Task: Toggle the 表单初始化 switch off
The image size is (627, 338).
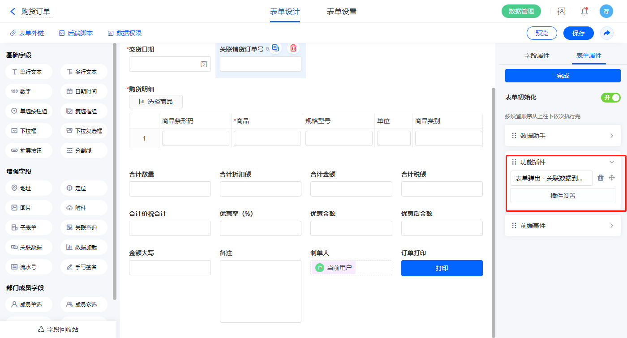Action: click(610, 98)
